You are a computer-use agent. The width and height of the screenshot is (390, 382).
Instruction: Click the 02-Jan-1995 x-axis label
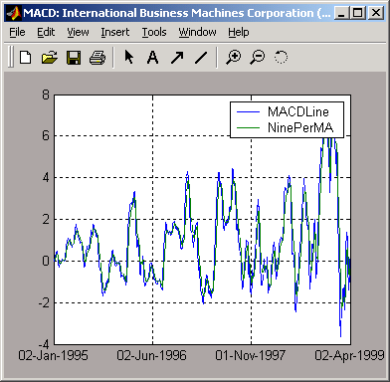[x=53, y=355]
